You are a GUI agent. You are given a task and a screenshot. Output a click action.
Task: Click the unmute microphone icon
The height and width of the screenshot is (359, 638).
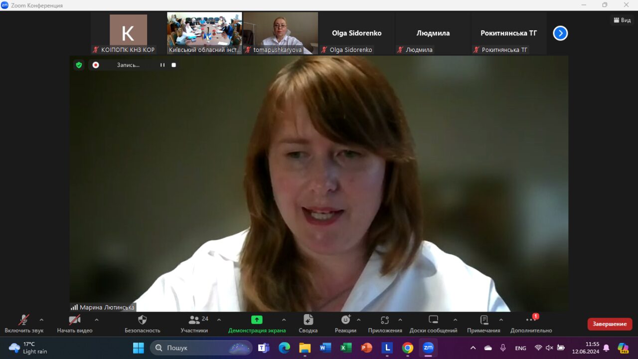pos(24,320)
